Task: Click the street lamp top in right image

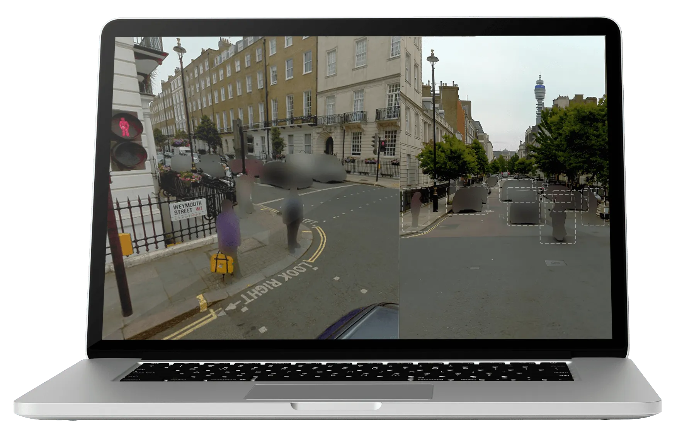Action: tap(432, 57)
